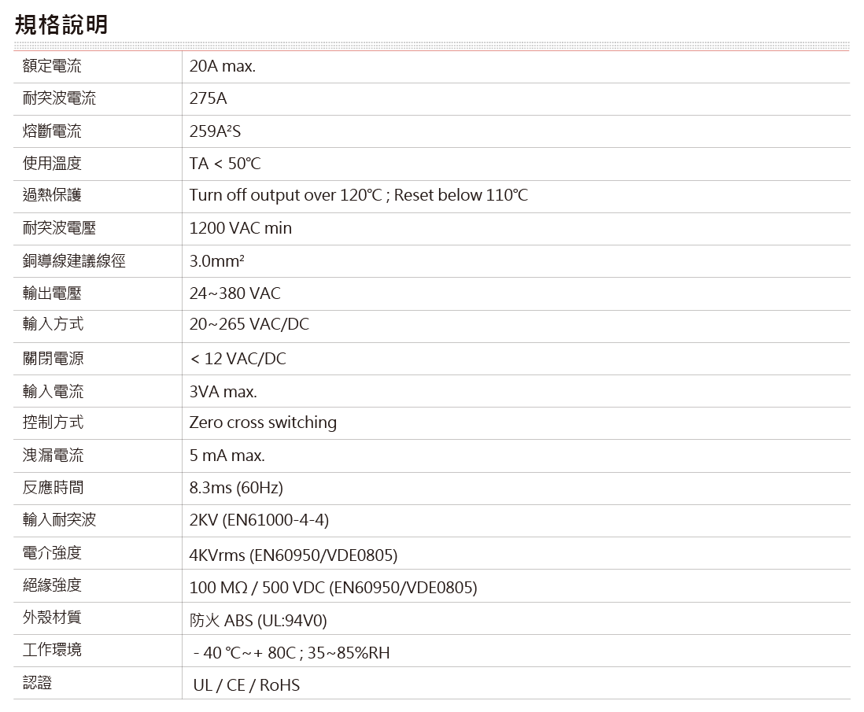Click the UL / CE / RoHS certification text
This screenshot has width=864, height=712.
[x=246, y=685]
